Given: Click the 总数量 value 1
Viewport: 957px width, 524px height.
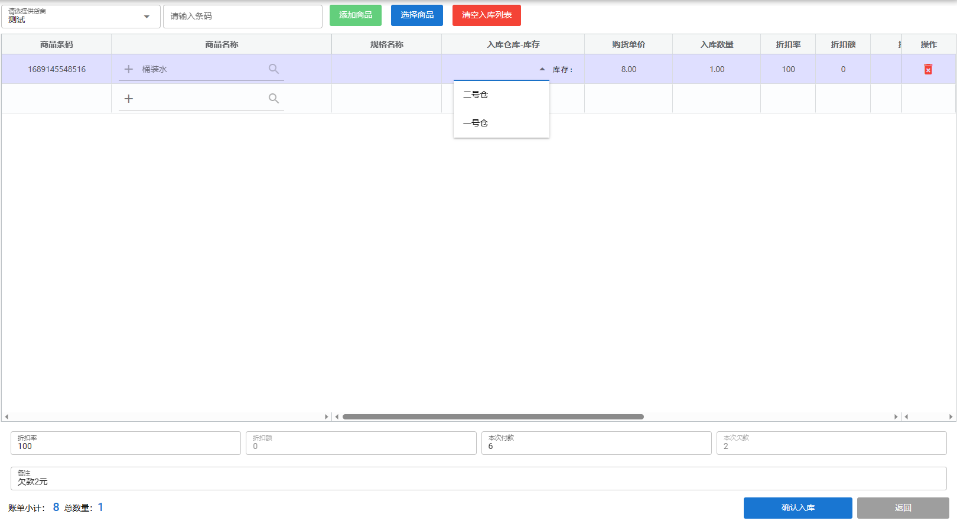Looking at the screenshot, I should coord(100,507).
